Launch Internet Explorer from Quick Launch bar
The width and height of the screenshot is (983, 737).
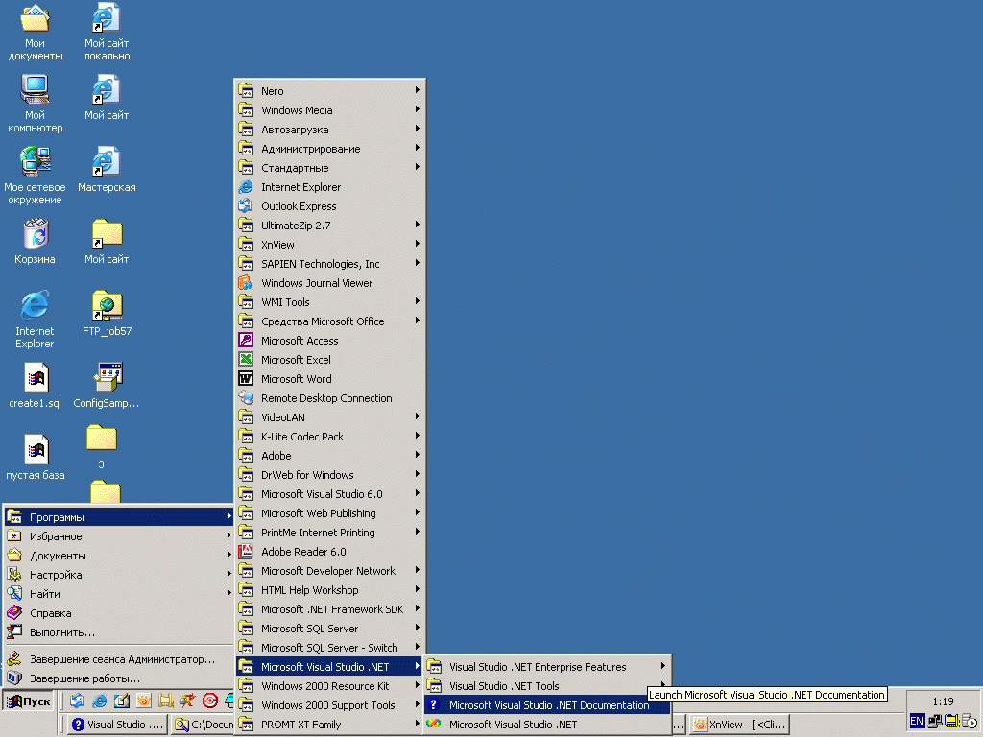coord(99,700)
